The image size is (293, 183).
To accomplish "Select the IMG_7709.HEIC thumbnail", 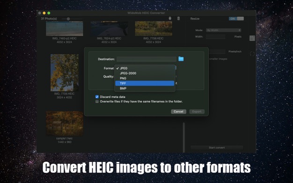I will point(65,73).
